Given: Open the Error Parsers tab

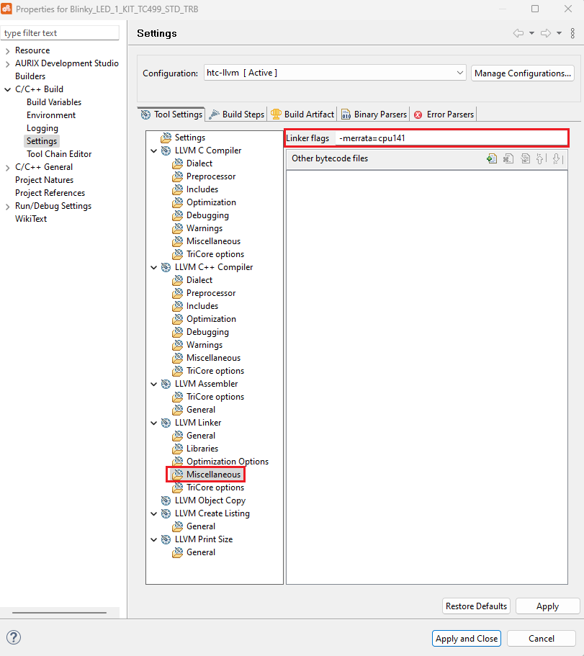Looking at the screenshot, I should (444, 114).
